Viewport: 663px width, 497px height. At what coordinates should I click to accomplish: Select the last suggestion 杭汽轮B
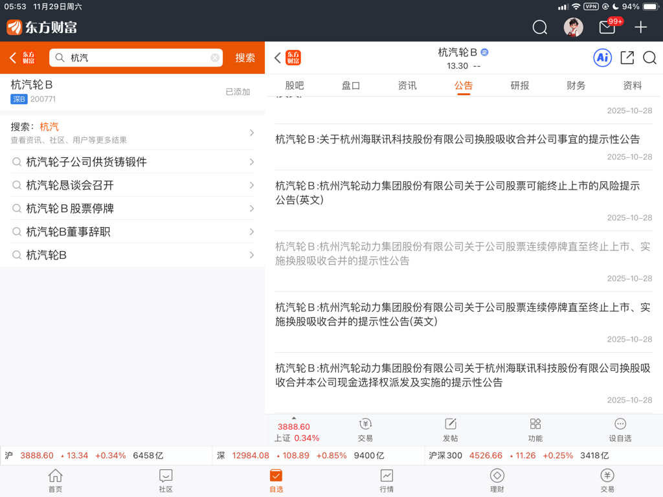coord(132,255)
